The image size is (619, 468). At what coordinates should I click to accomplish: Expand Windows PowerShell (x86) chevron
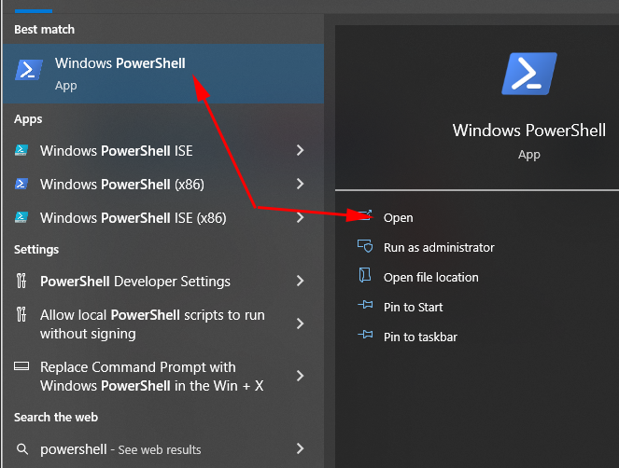pyautogui.click(x=300, y=184)
